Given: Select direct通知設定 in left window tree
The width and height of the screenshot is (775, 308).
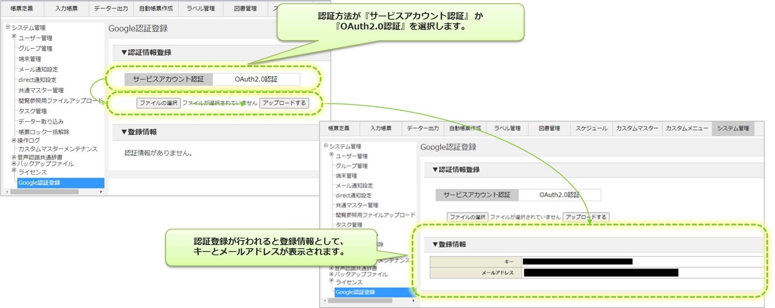Looking at the screenshot, I should pos(37,80).
